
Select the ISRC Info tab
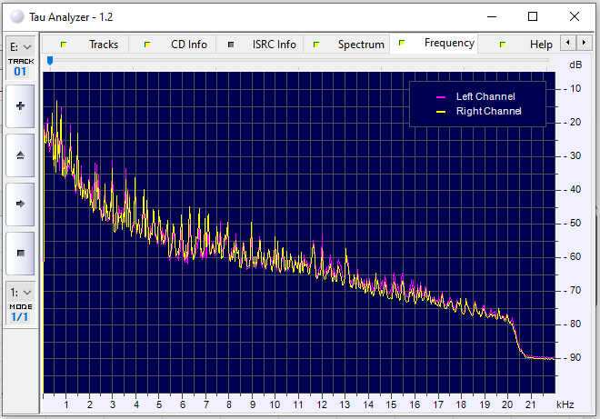pyautogui.click(x=273, y=45)
